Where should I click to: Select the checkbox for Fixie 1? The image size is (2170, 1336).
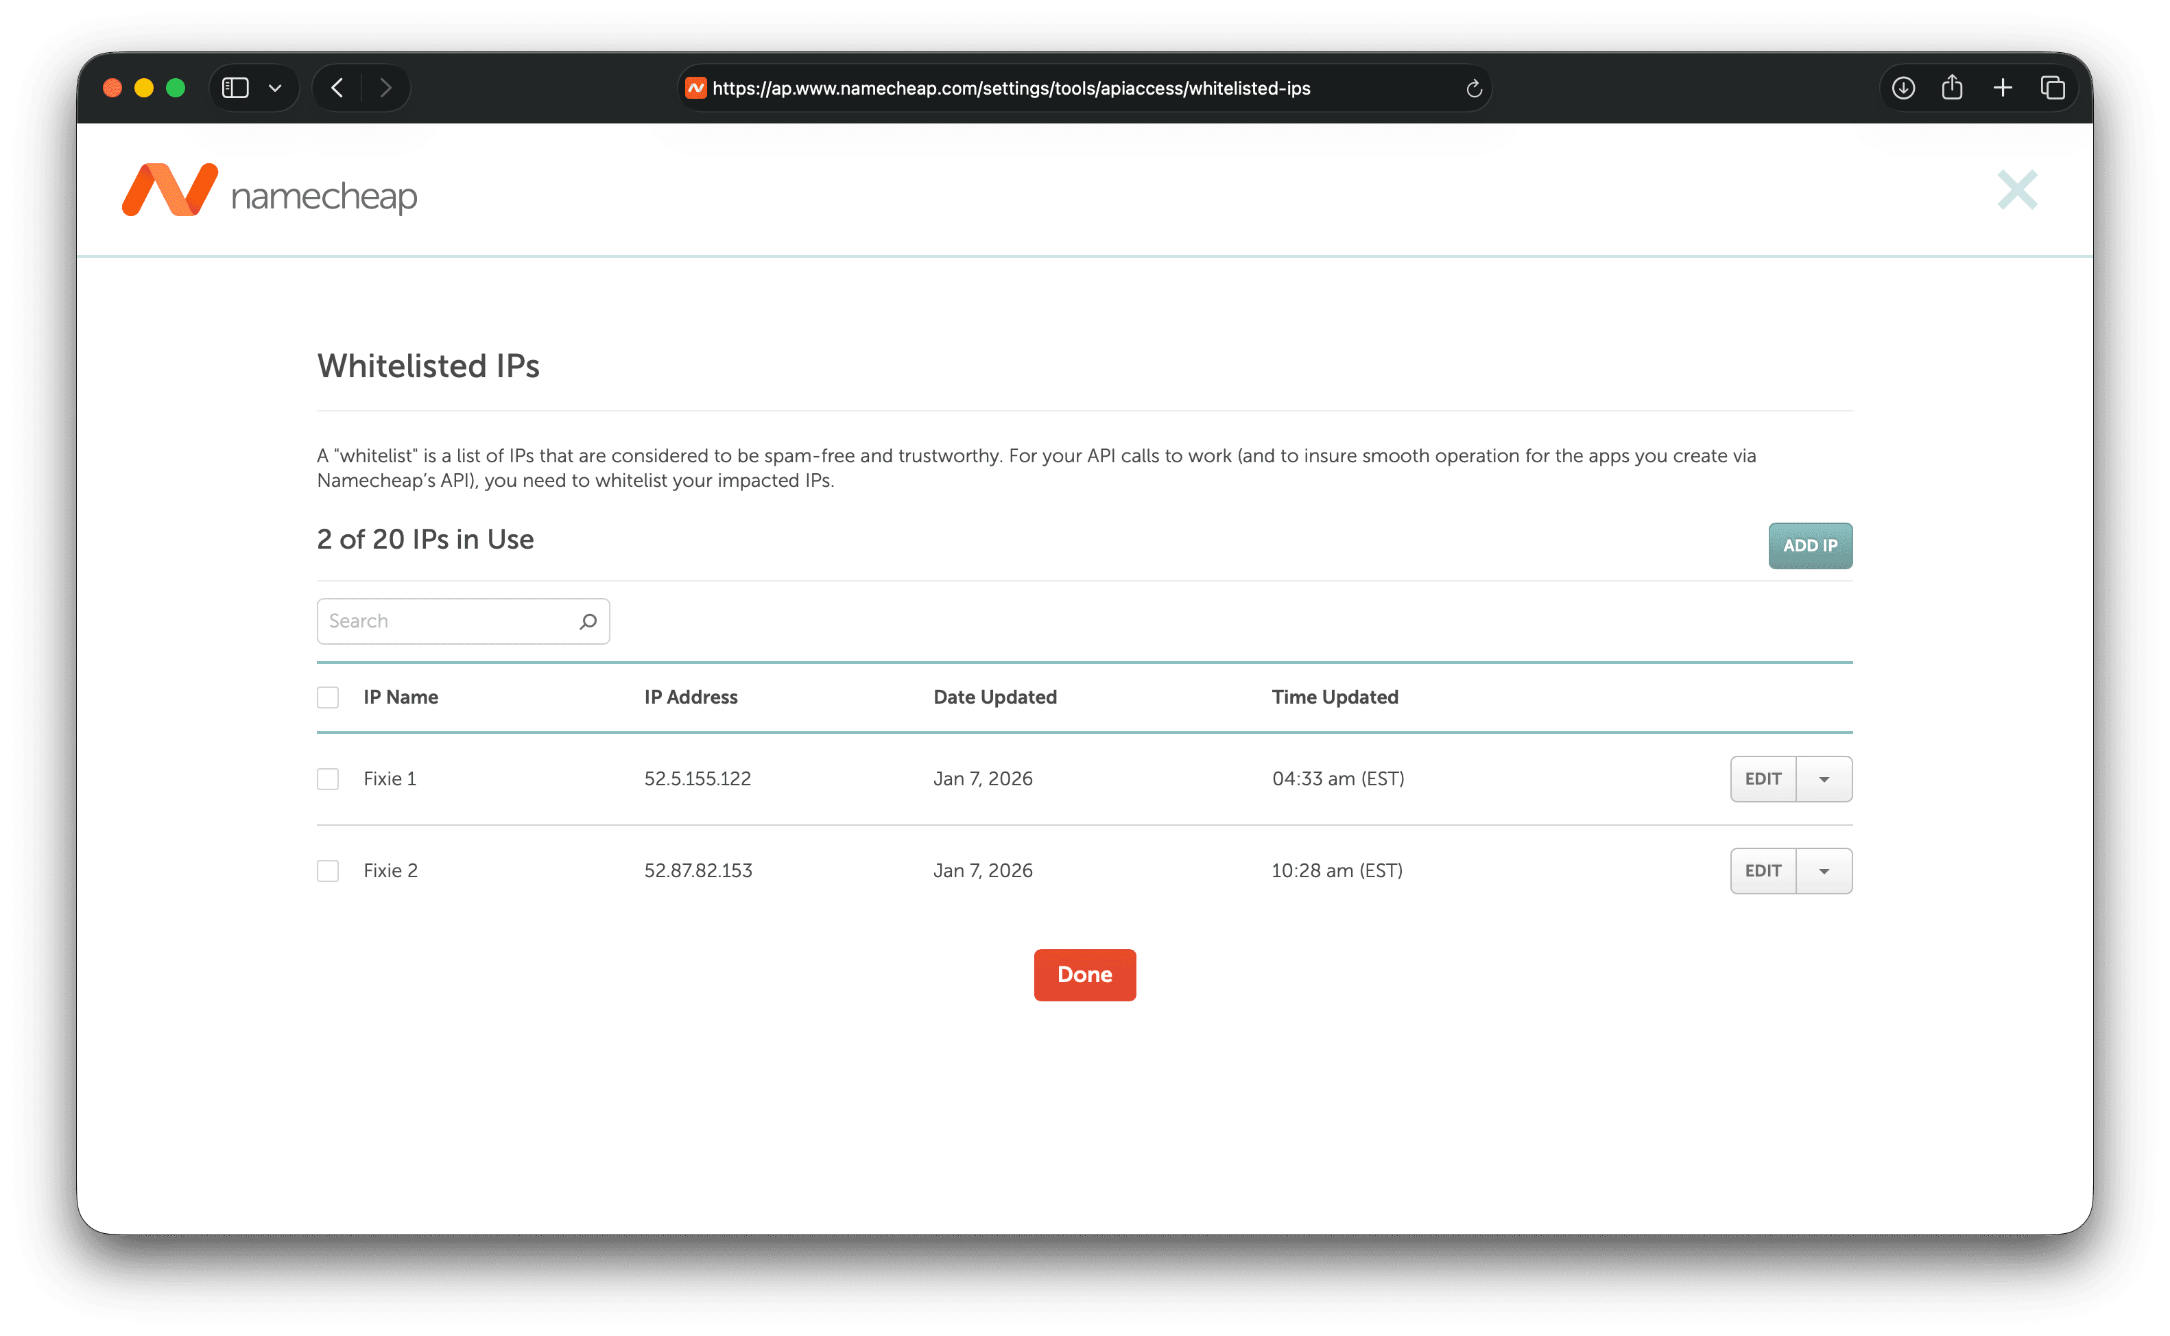[x=328, y=778]
